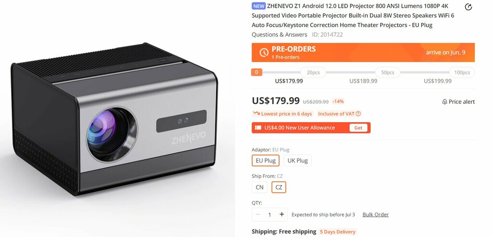Select the EU Plug adaptor option
The image size is (493, 237).
265,161
